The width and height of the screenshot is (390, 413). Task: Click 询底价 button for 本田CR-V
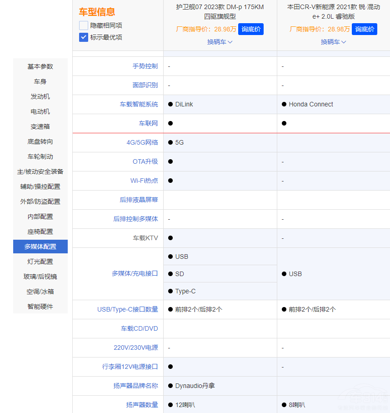click(365, 29)
